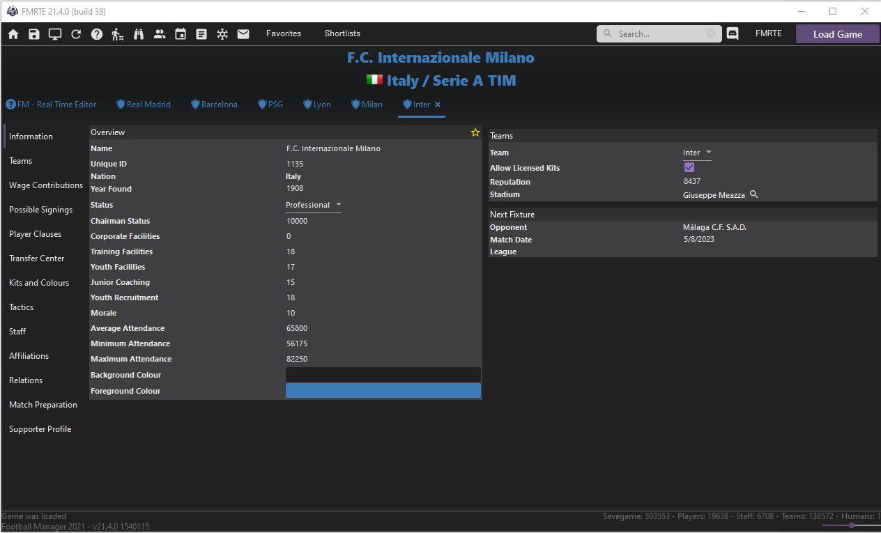The width and height of the screenshot is (881, 533).
Task: Click in the Search input field
Action: (x=659, y=33)
